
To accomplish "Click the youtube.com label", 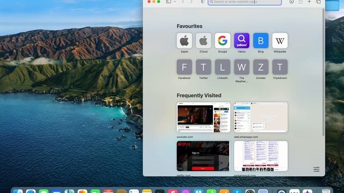I will point(185,137).
